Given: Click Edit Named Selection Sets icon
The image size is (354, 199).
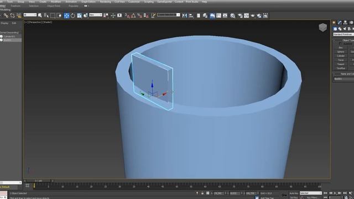Looking at the screenshot, I should pos(153,15).
